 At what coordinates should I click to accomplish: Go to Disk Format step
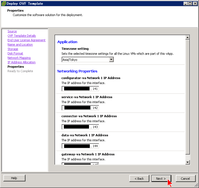(15, 53)
